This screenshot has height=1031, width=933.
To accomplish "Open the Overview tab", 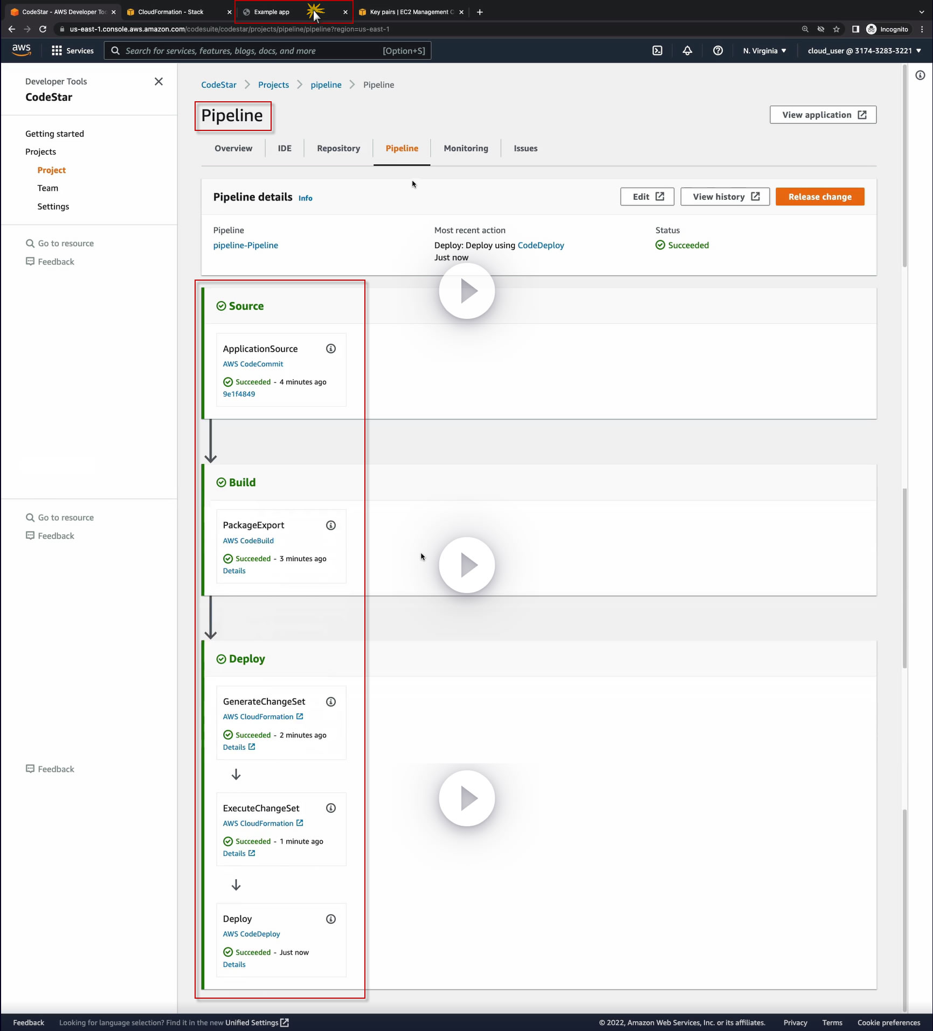I will click(x=233, y=148).
